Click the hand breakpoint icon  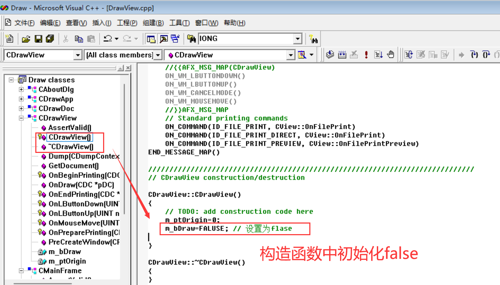pyautogui.click(x=391, y=55)
